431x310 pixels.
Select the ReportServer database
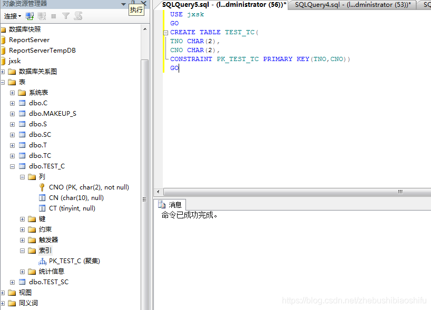29,40
